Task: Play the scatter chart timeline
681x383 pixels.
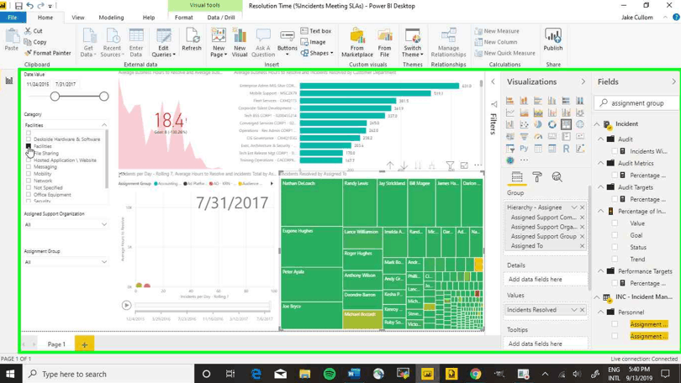Action: (126, 306)
